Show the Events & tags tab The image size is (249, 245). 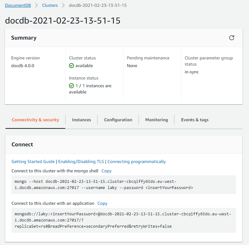coord(195,120)
